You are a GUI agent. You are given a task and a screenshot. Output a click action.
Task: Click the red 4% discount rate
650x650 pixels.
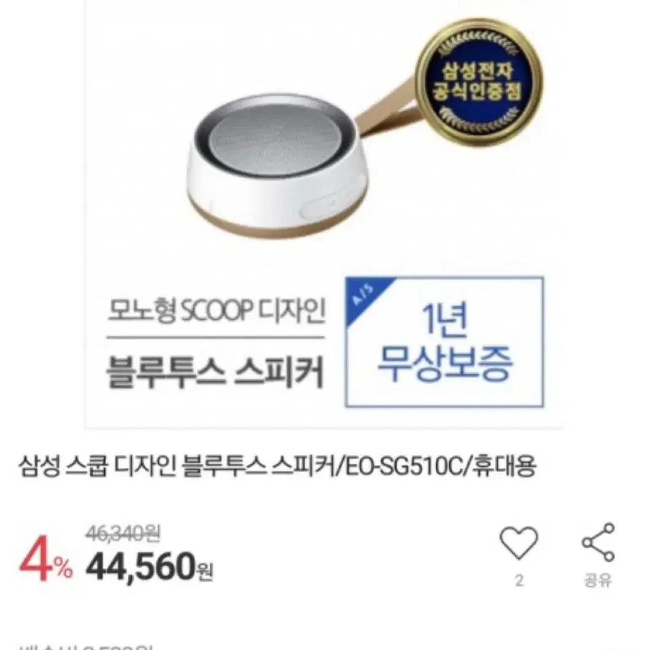(46, 564)
